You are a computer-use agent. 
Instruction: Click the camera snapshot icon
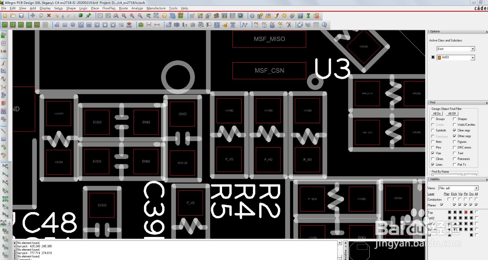[193, 25]
